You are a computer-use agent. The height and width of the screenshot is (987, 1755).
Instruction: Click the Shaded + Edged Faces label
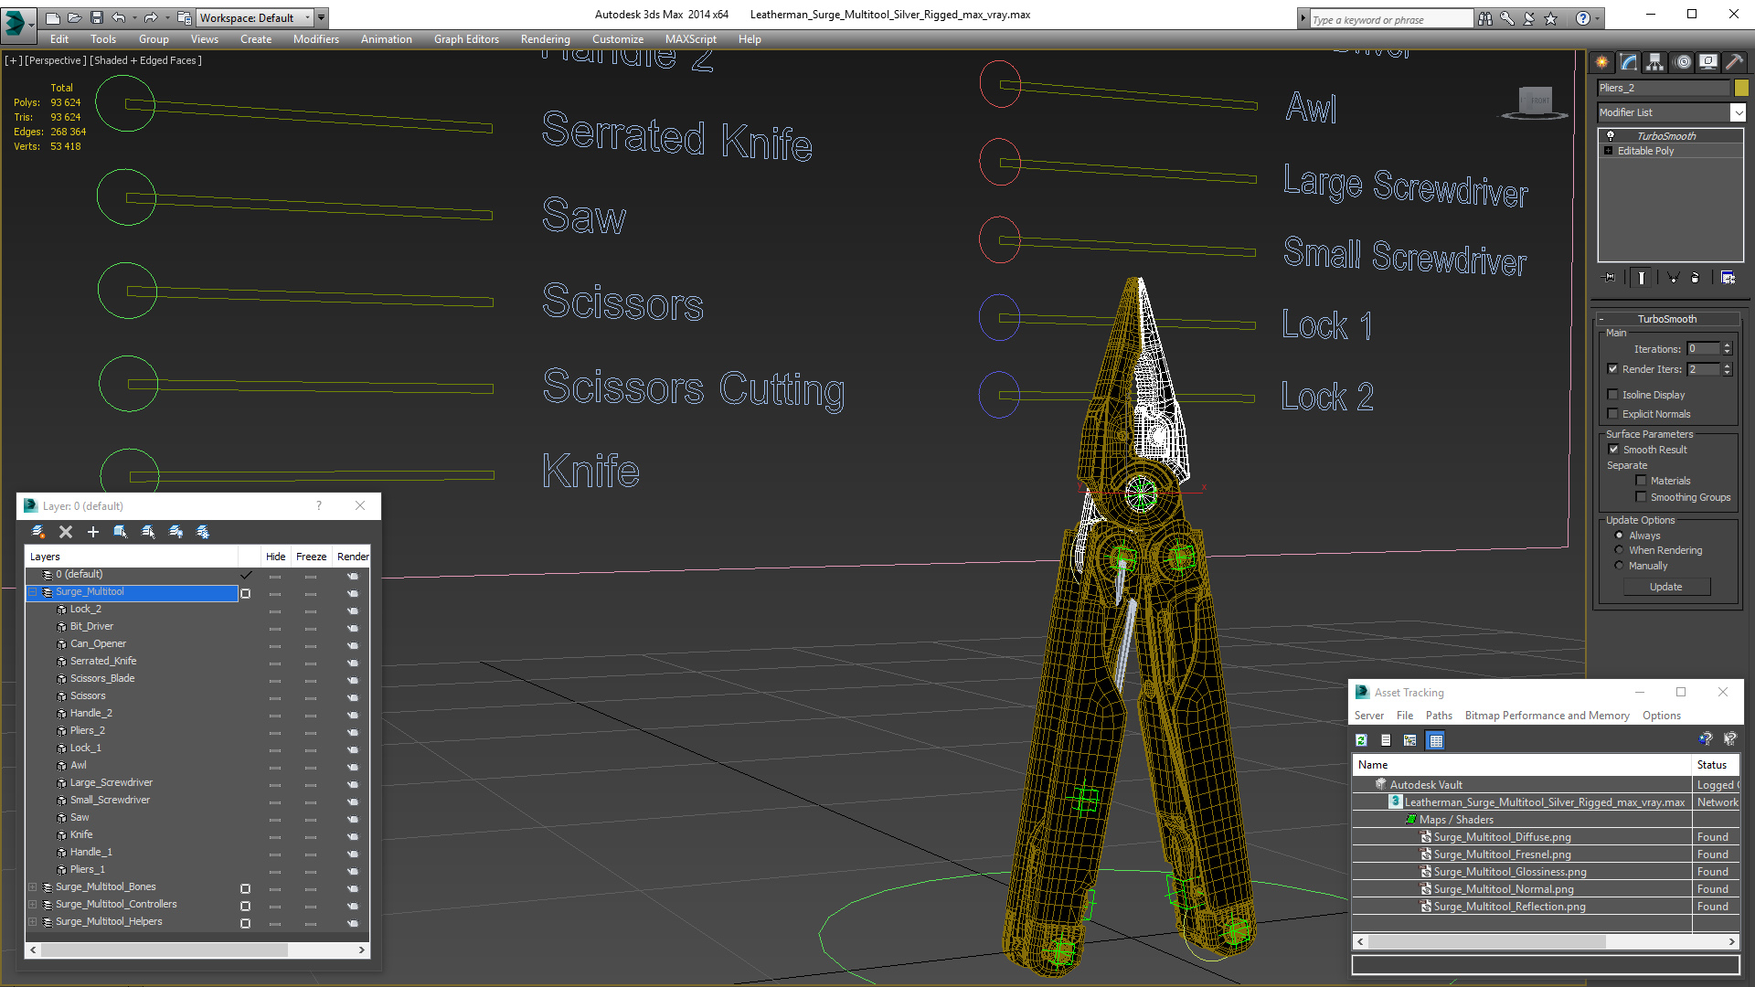coord(145,60)
